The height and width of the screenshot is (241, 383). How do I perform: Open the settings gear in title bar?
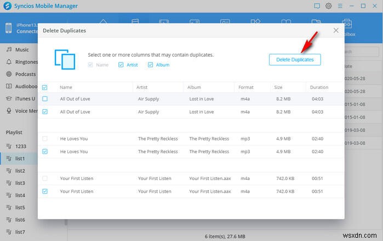tap(329, 6)
